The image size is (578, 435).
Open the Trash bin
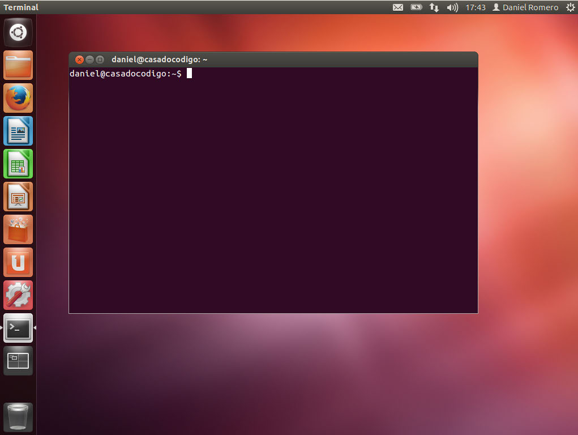pyautogui.click(x=18, y=417)
